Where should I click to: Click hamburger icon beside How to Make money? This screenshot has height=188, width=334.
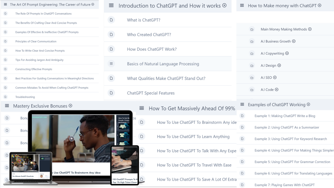tap(242, 5)
